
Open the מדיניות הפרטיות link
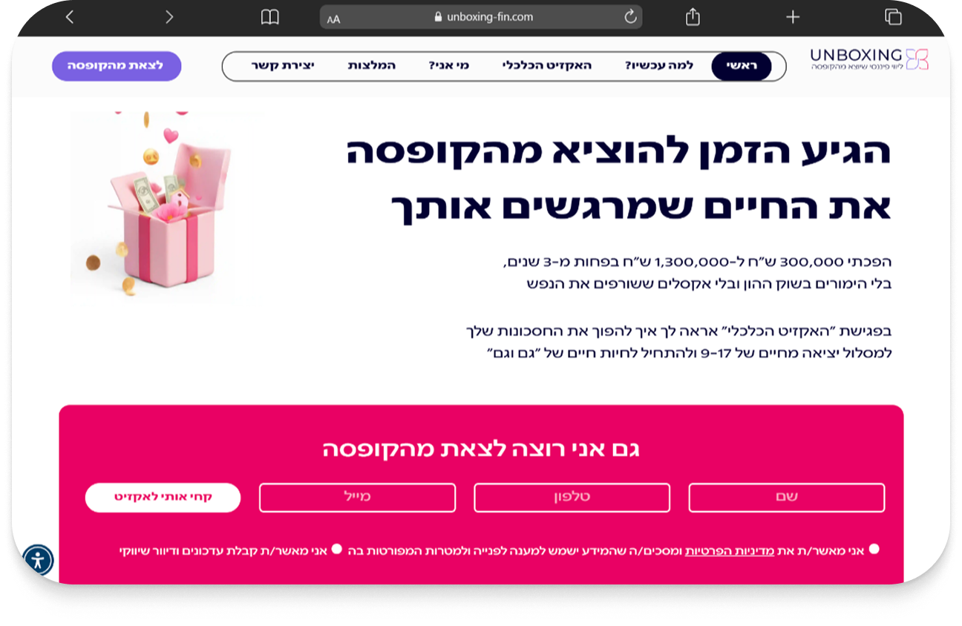click(729, 551)
